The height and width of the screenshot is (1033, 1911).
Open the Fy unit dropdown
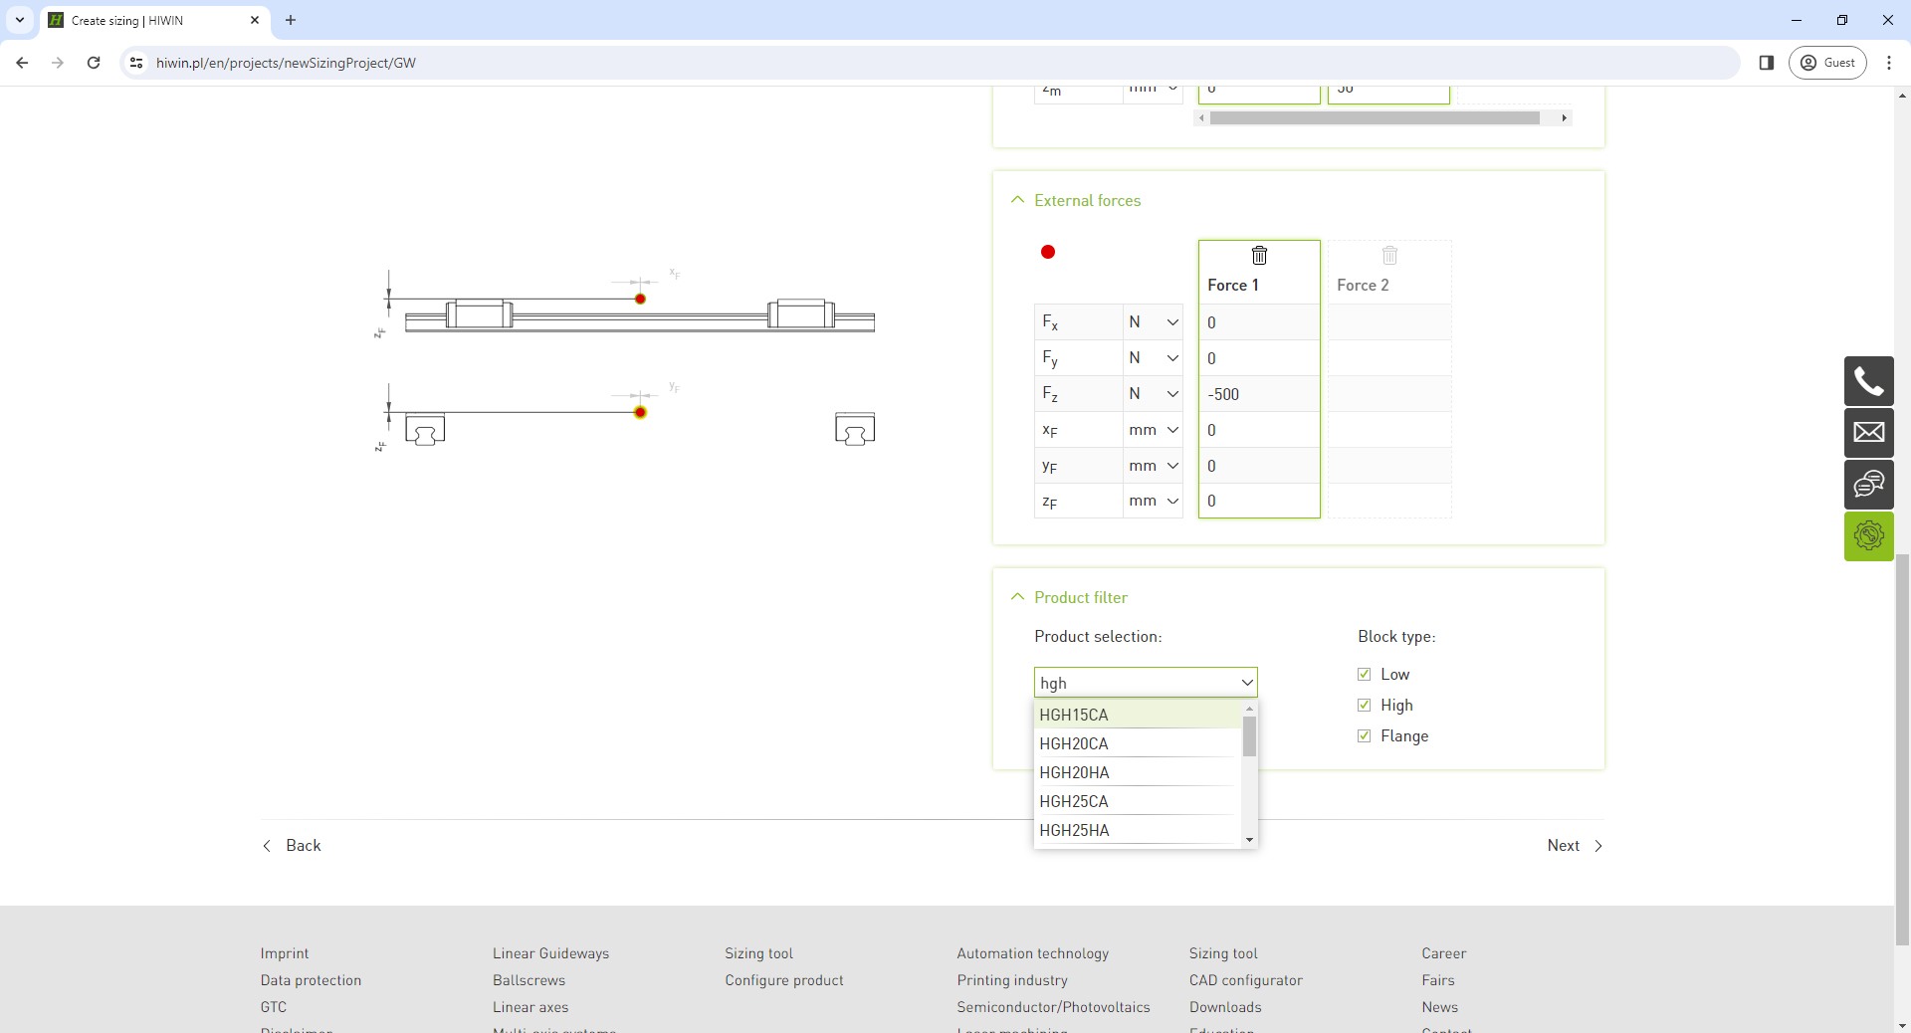tap(1153, 358)
